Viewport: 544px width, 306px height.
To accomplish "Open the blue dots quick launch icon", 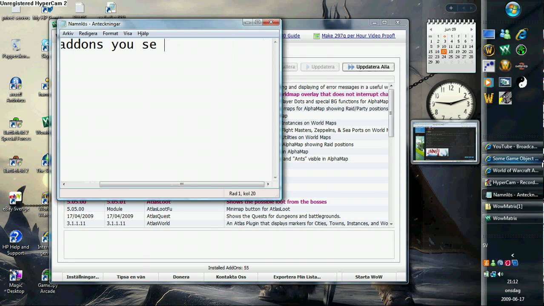I will [489, 66].
